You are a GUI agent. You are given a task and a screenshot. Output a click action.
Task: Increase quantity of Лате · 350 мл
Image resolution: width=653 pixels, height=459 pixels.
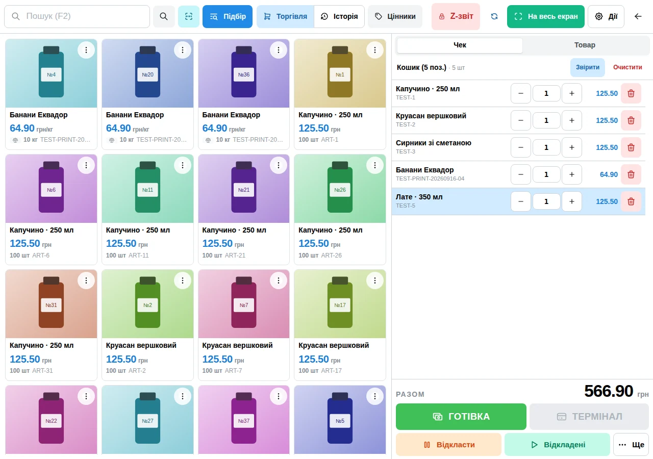(572, 201)
